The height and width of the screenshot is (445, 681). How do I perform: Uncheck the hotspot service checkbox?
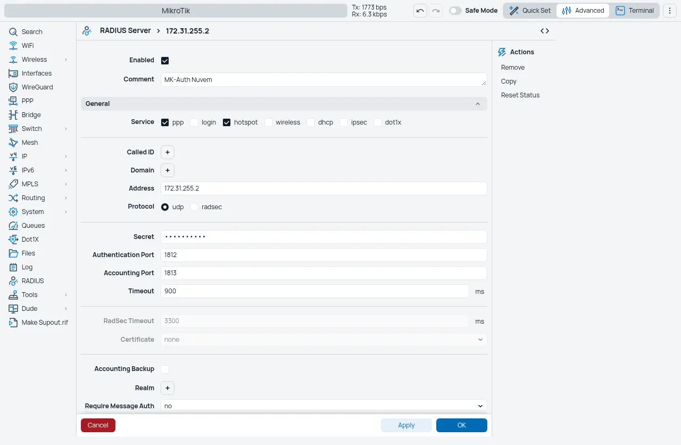227,122
